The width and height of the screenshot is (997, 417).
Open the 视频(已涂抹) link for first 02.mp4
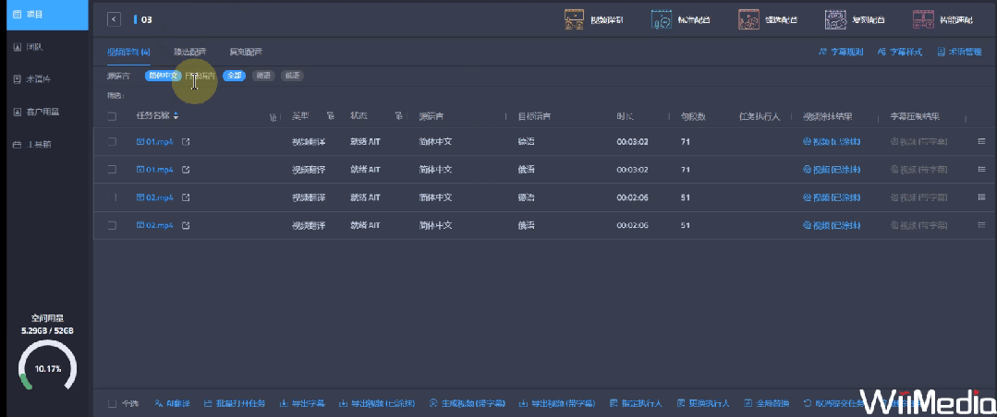tap(832, 197)
